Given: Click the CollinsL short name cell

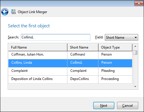Looking at the screenshot, I should click(83, 63).
